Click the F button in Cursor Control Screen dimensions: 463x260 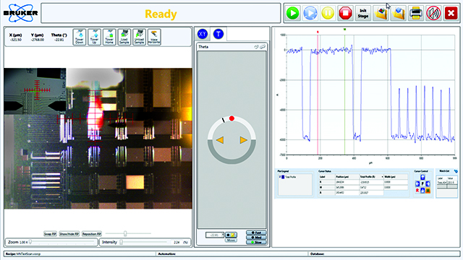[422, 183]
